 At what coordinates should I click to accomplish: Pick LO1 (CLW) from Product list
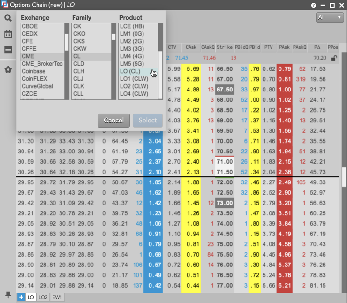click(134, 79)
